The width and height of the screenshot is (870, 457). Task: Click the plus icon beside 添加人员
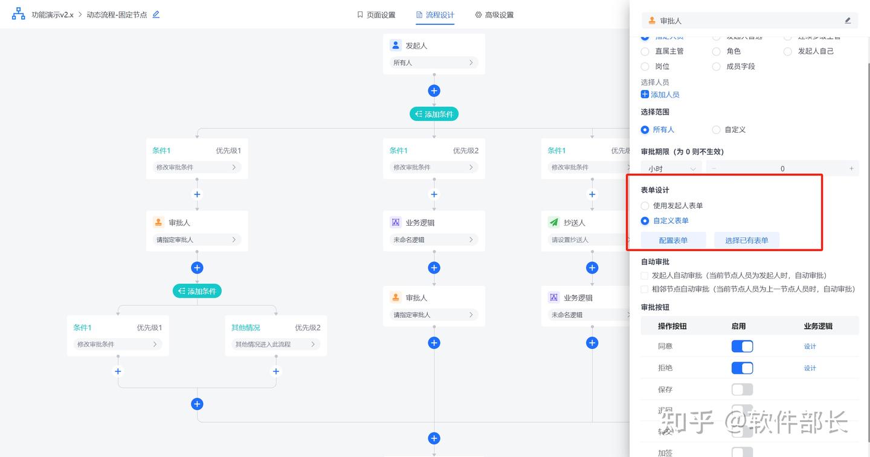645,94
